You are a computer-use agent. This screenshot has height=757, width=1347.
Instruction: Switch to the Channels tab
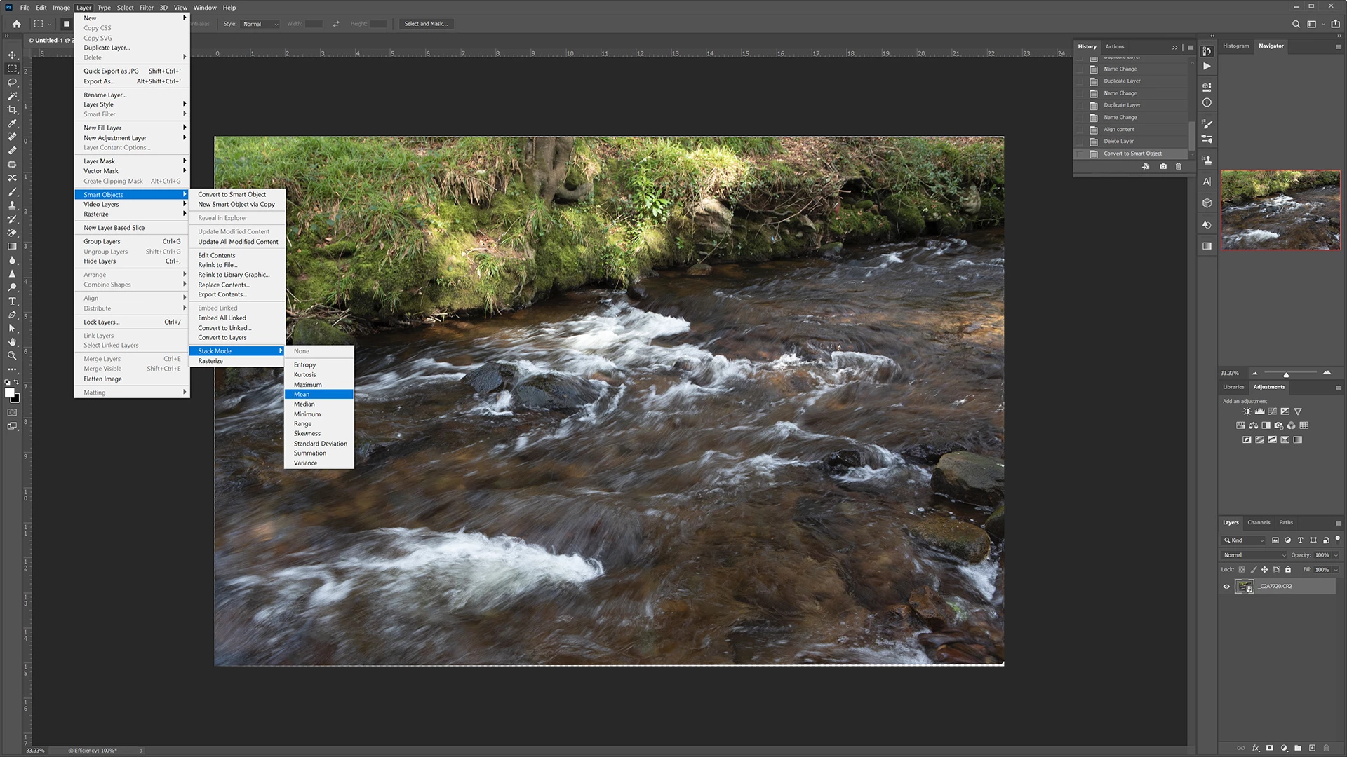(x=1259, y=523)
